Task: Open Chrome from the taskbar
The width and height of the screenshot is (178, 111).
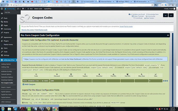Action: (x=55, y=109)
